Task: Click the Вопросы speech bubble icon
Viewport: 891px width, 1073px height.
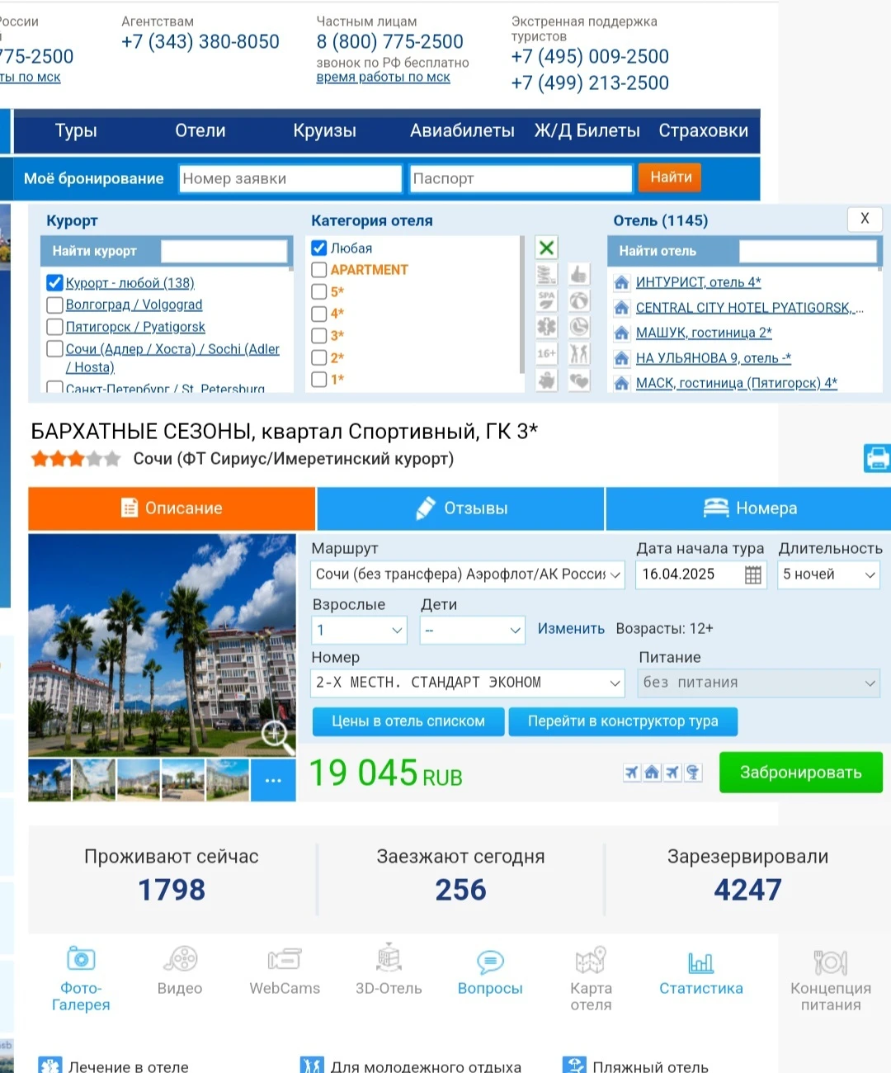Action: [x=490, y=962]
